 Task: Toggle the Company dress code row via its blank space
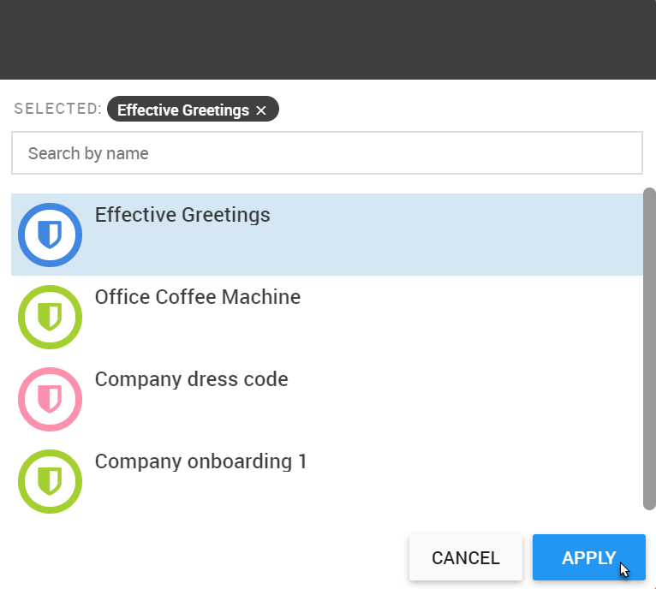[460, 400]
